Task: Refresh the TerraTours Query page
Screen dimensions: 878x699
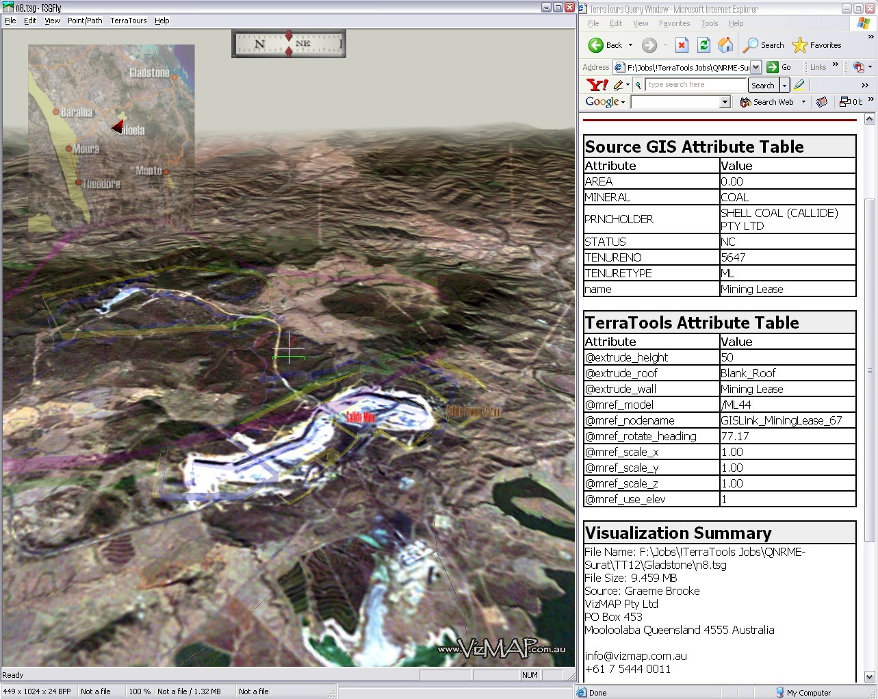Action: [703, 45]
